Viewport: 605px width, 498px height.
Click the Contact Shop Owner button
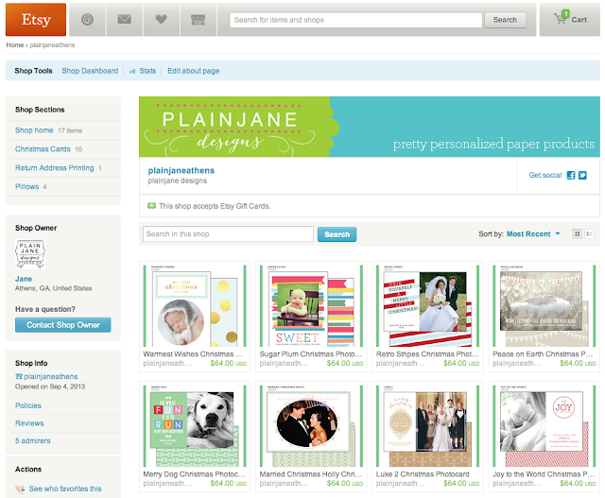[63, 325]
